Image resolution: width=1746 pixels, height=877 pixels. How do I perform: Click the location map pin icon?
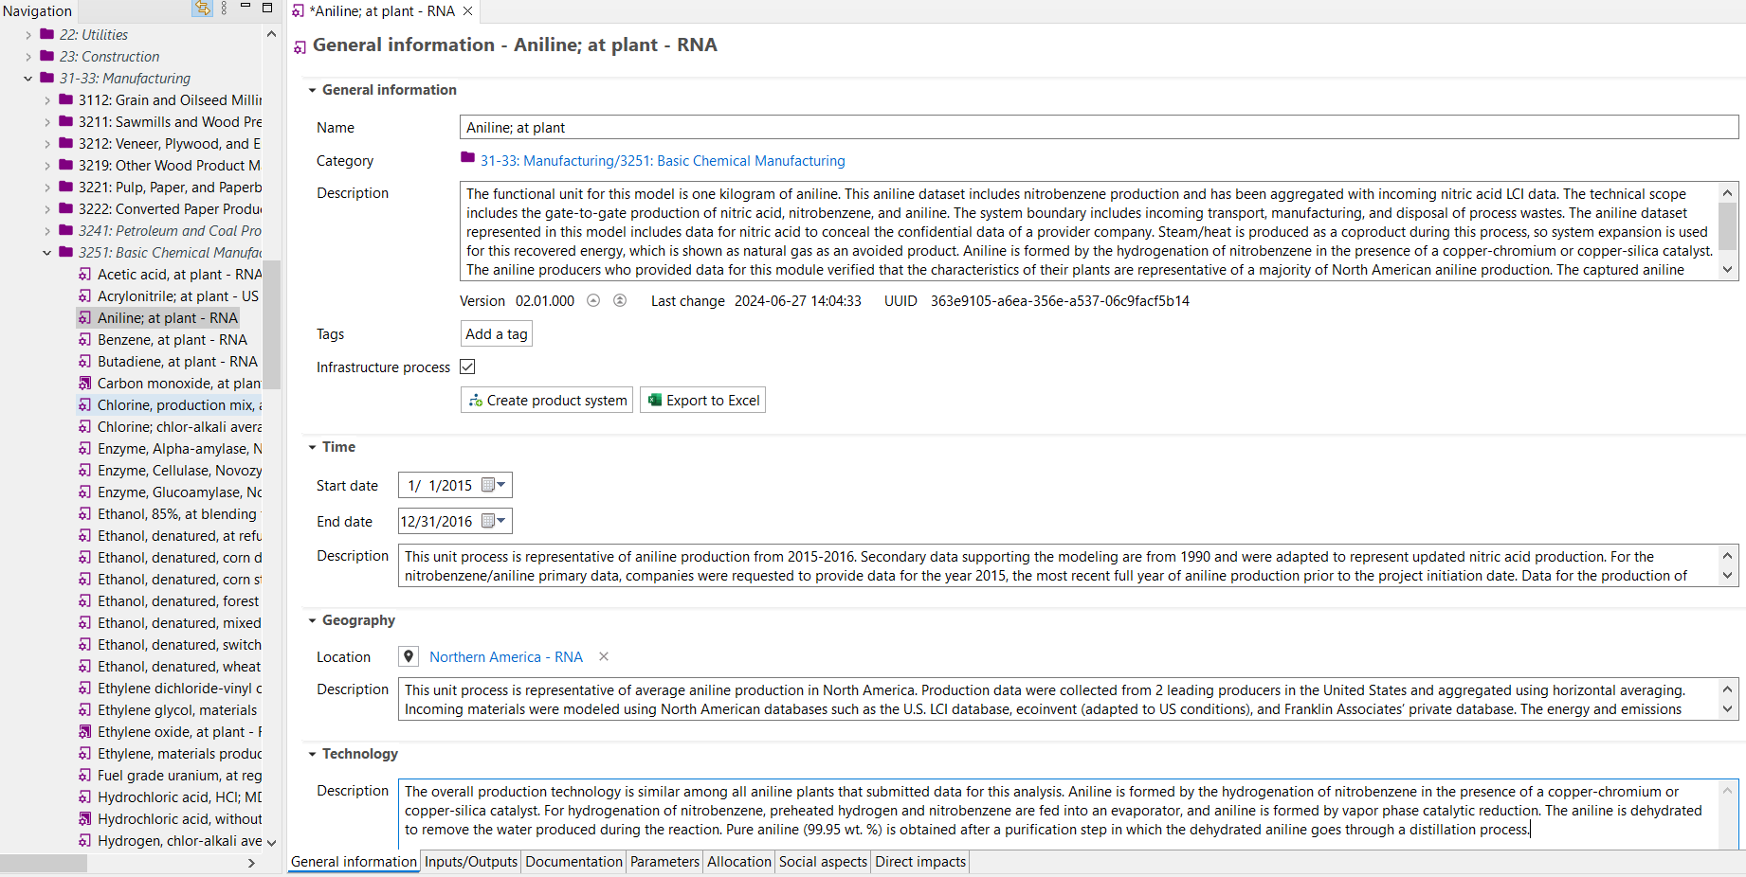(x=409, y=656)
